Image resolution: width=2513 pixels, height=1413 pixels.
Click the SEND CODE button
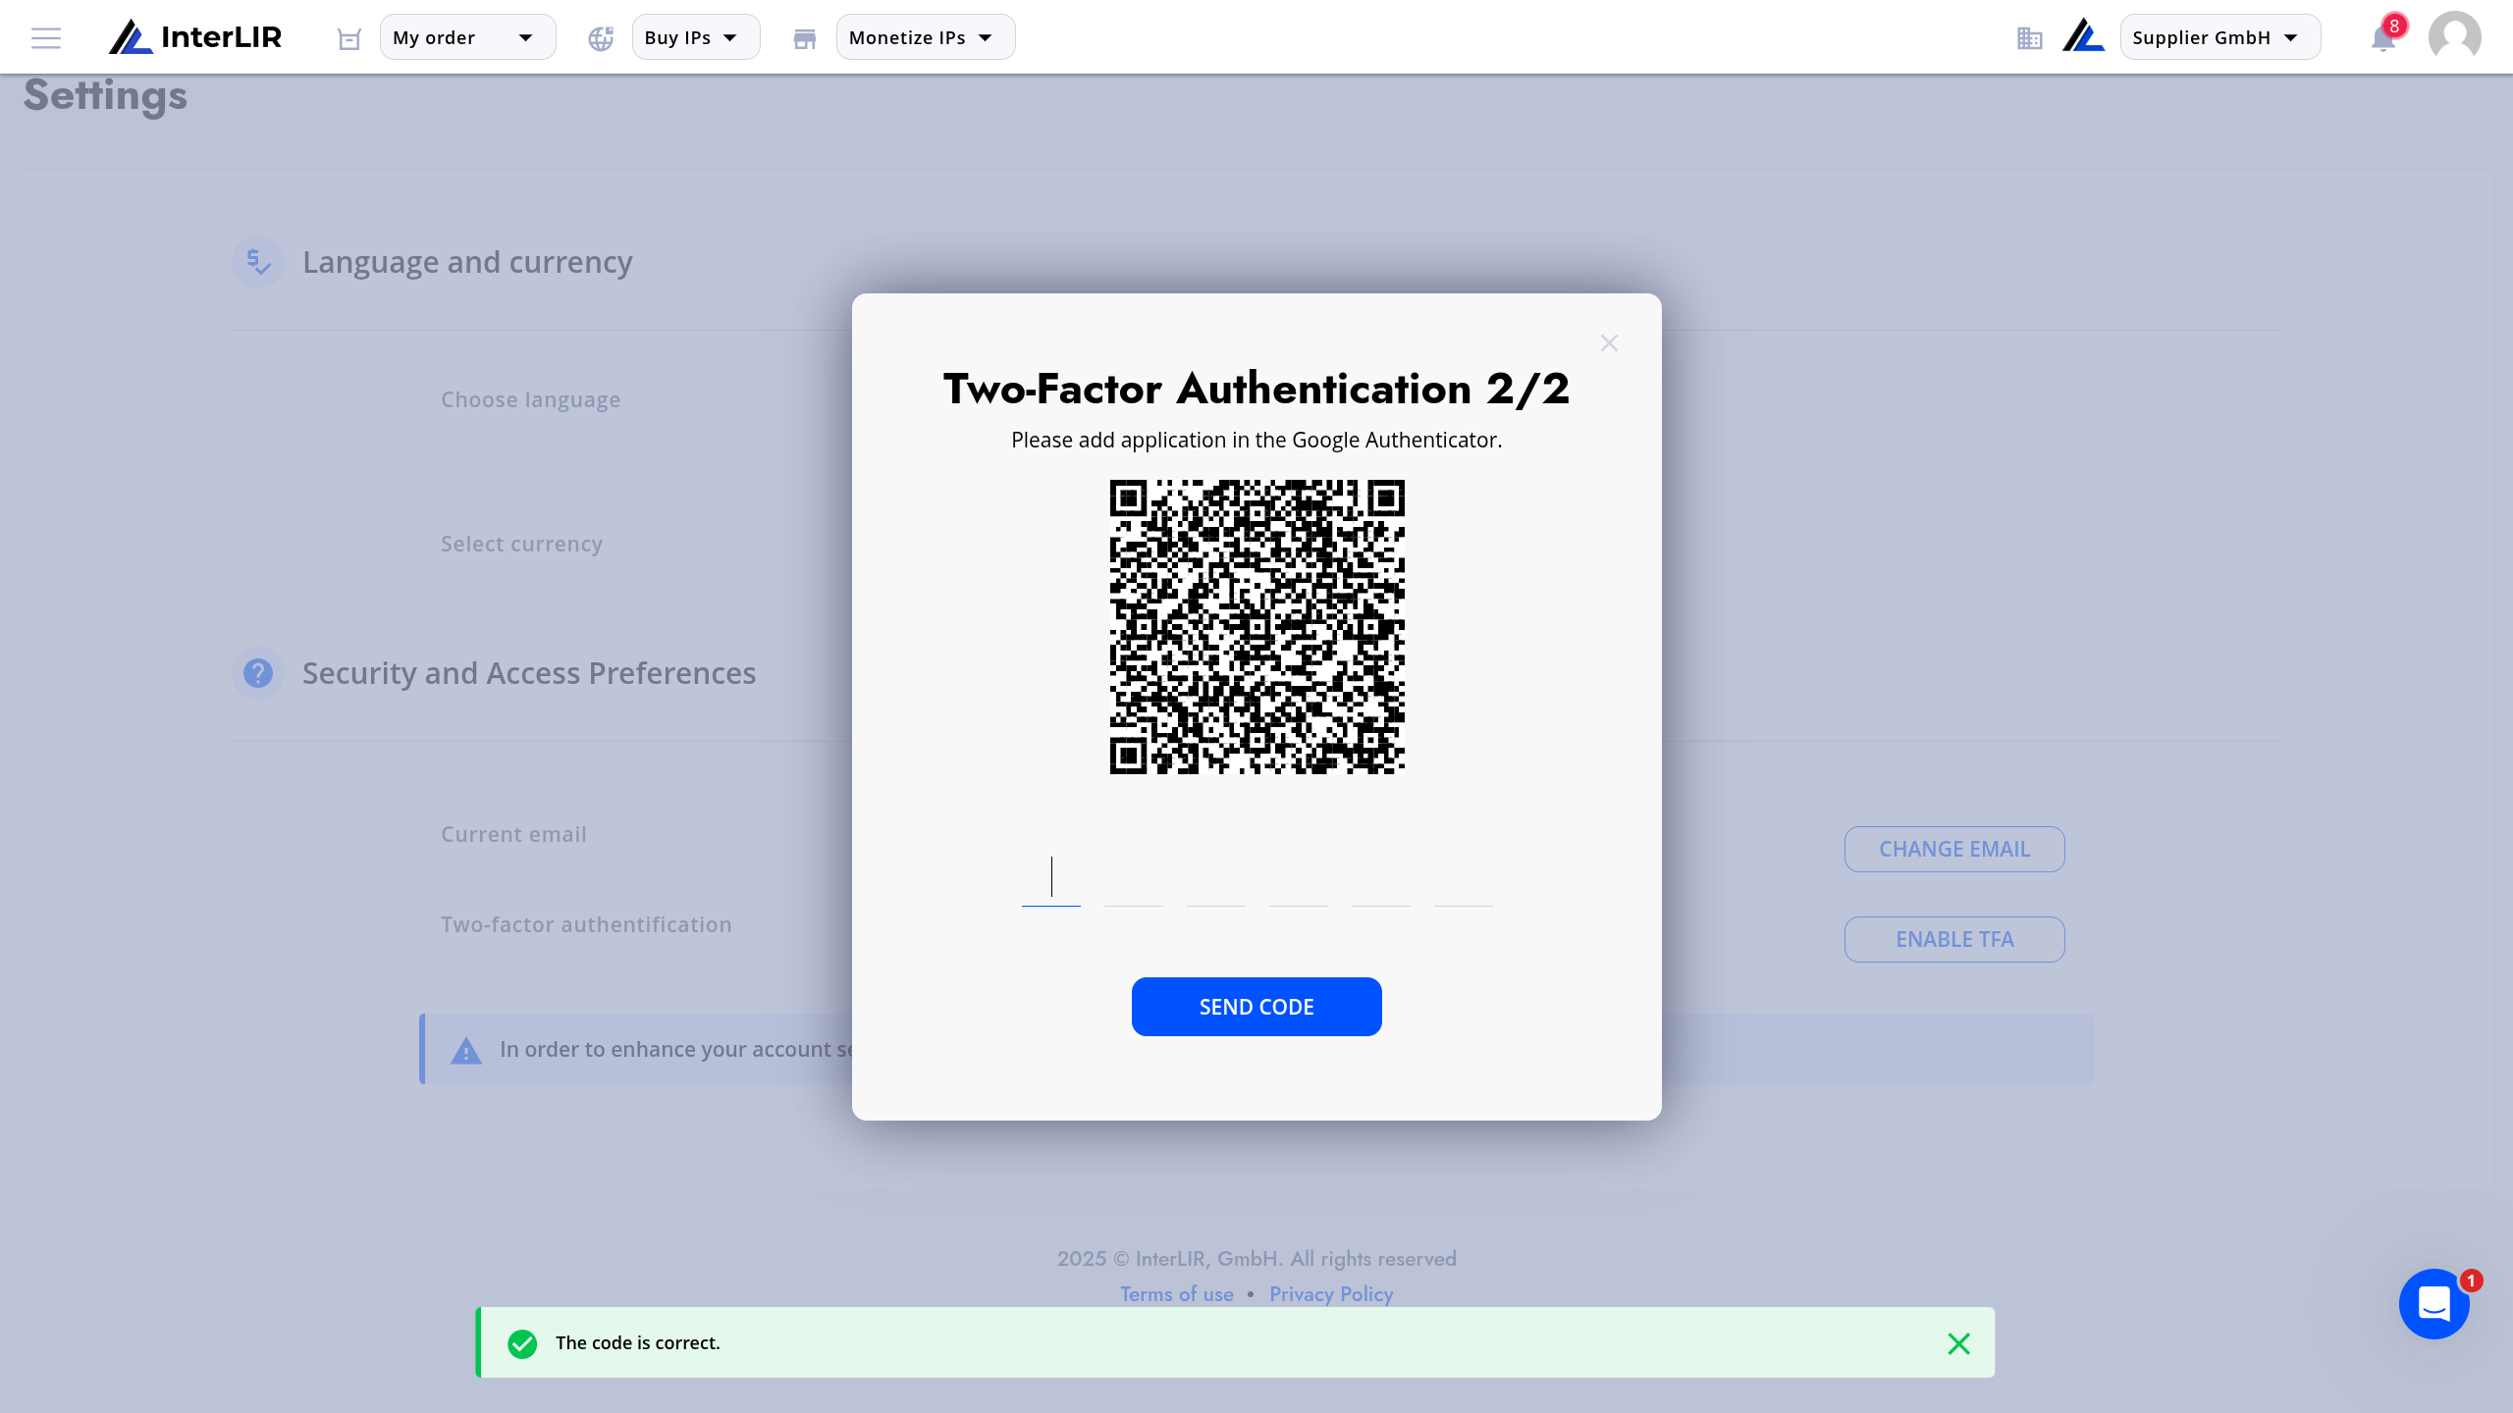pyautogui.click(x=1256, y=1007)
